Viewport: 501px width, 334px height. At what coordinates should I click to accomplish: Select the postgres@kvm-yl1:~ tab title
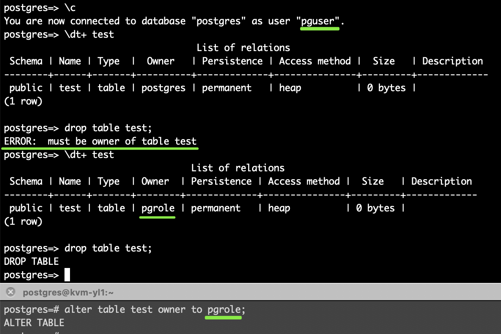68,292
